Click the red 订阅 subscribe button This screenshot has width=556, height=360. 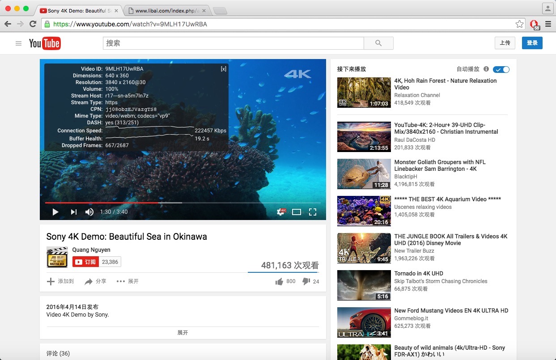(85, 262)
